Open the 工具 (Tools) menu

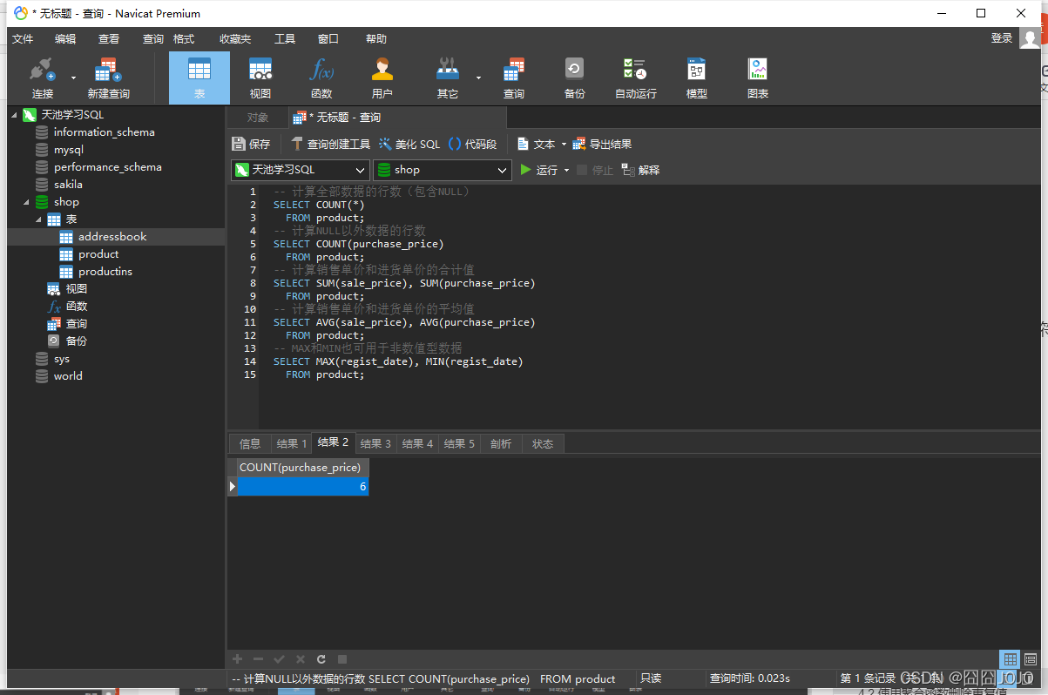coord(285,39)
